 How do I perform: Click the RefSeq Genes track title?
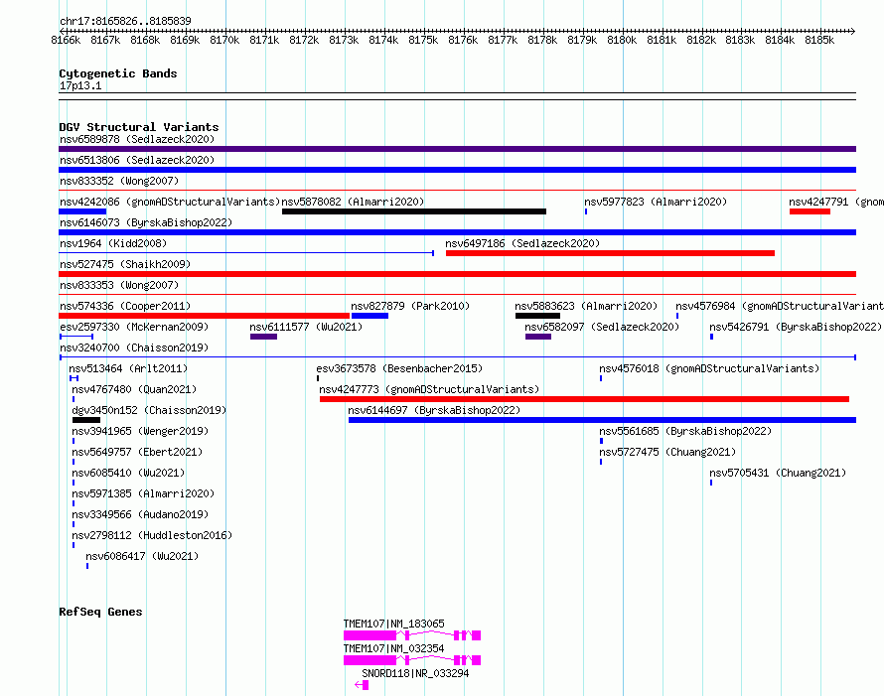pos(100,612)
